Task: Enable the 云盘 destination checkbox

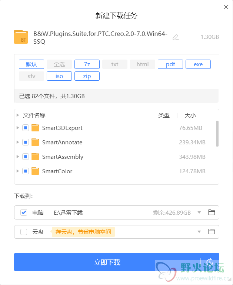Action: tap(24, 232)
